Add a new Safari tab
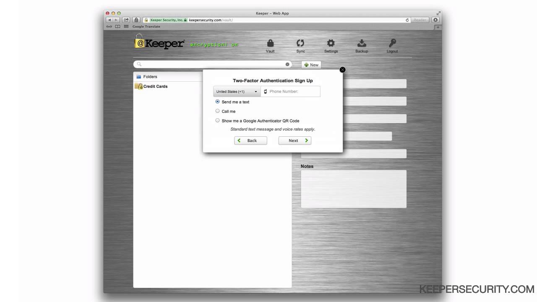 click(438, 27)
